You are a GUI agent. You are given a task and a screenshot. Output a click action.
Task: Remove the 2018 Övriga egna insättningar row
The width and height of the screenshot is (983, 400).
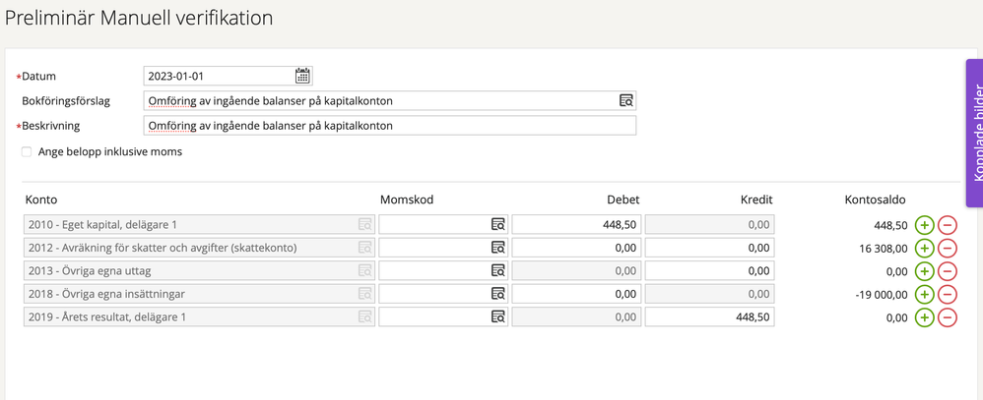(x=948, y=294)
